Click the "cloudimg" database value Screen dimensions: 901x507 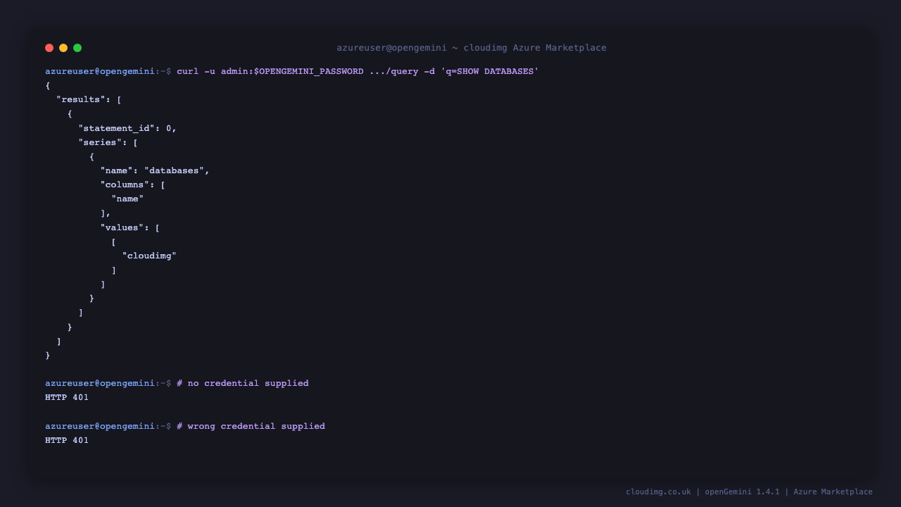(x=149, y=256)
